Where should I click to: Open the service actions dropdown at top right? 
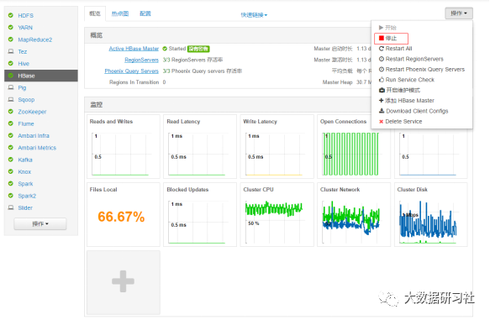459,13
